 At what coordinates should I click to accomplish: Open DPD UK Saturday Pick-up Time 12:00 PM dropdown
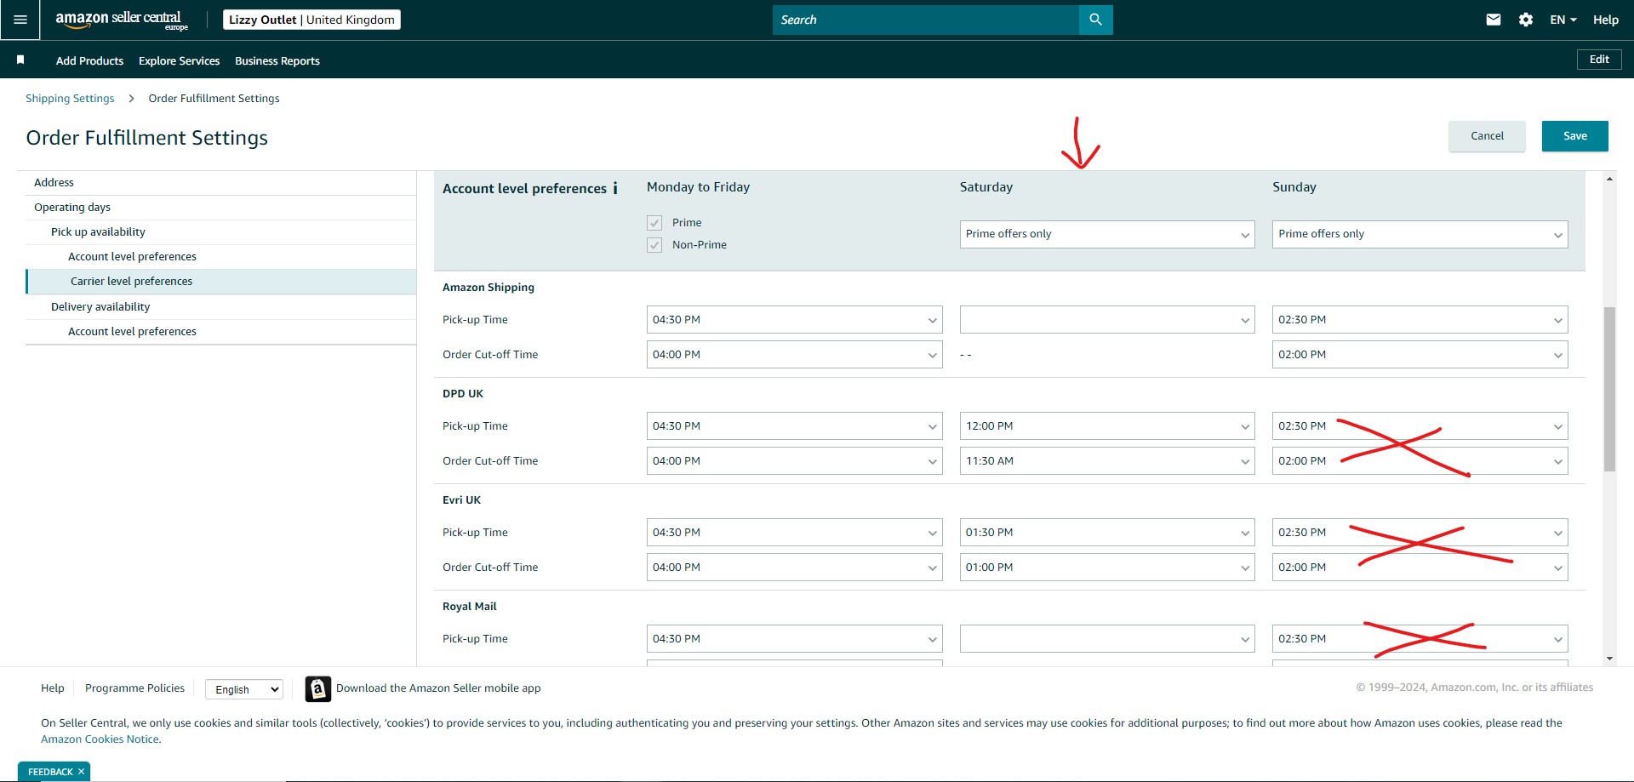tap(1107, 426)
